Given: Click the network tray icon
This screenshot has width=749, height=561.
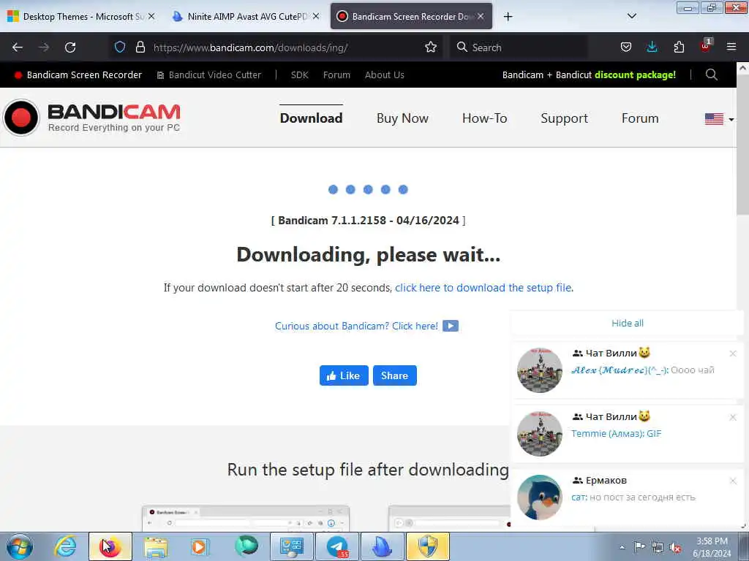Looking at the screenshot, I should pyautogui.click(x=658, y=547).
